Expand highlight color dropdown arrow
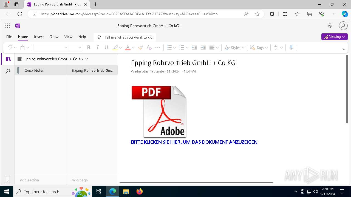 (x=120, y=48)
